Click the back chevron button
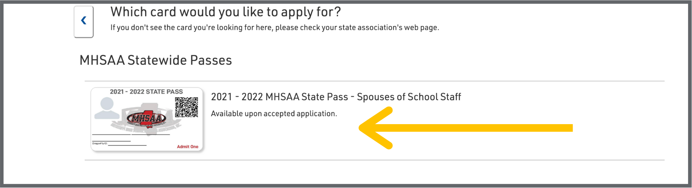Image resolution: width=692 pixels, height=188 pixels. [x=84, y=21]
